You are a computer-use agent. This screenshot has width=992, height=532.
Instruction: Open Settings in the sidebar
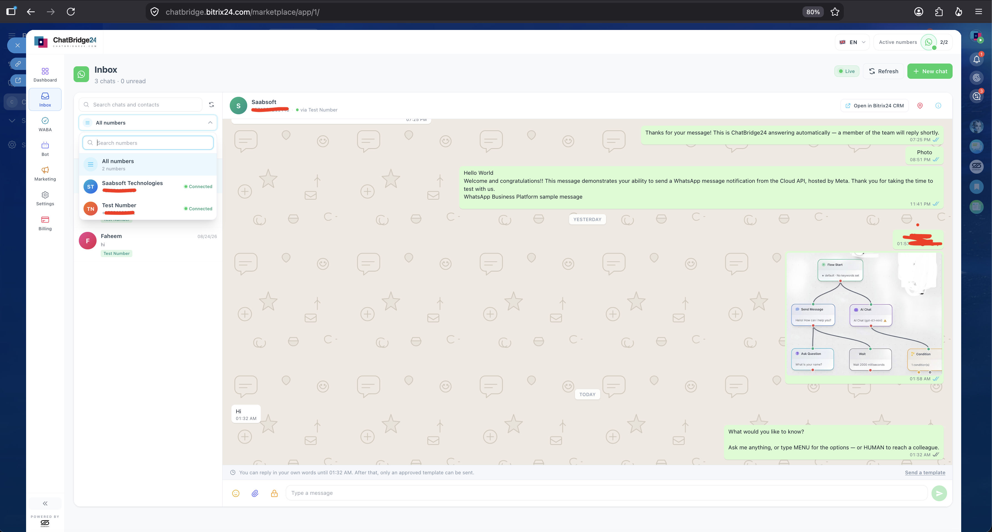(x=45, y=198)
